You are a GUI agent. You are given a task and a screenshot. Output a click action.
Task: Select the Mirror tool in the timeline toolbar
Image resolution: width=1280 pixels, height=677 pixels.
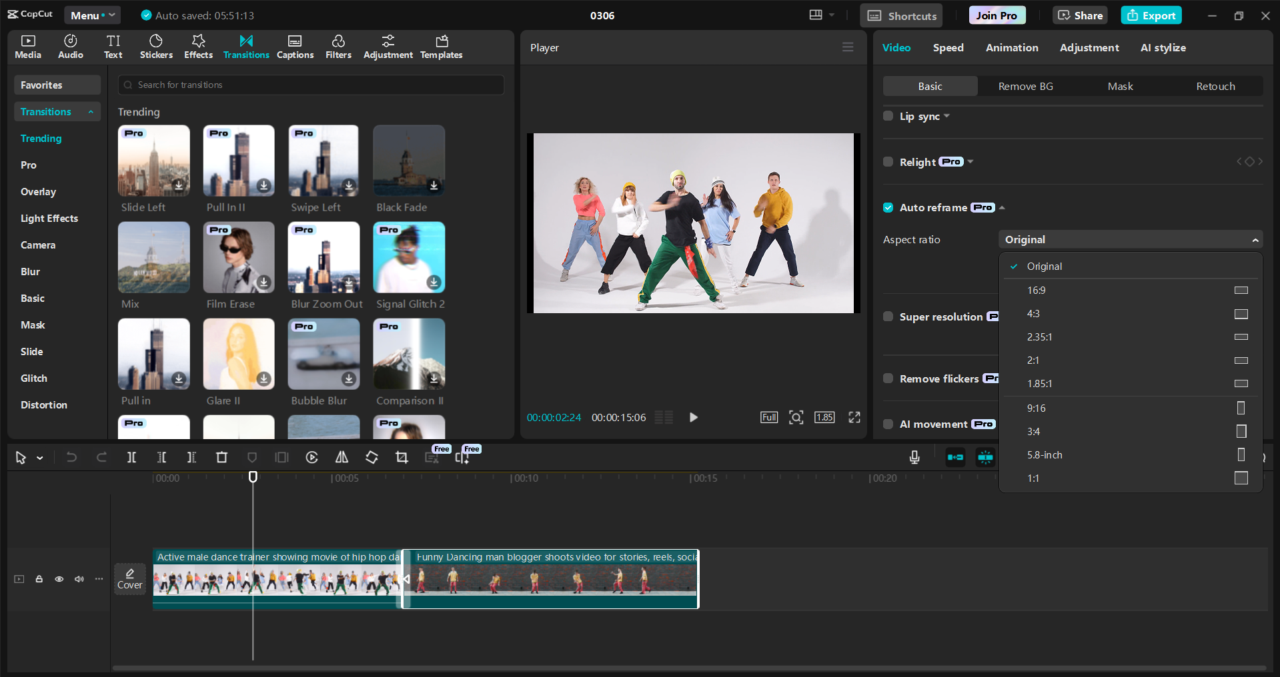point(342,458)
